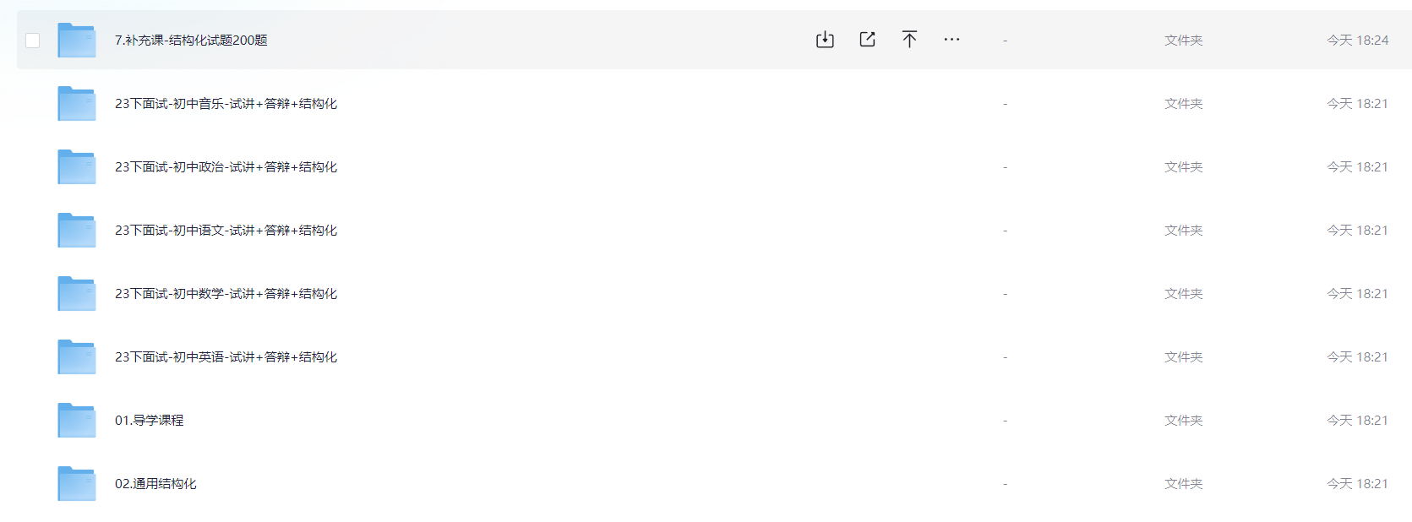Click the folder icon for 01.导学课程

(x=77, y=420)
